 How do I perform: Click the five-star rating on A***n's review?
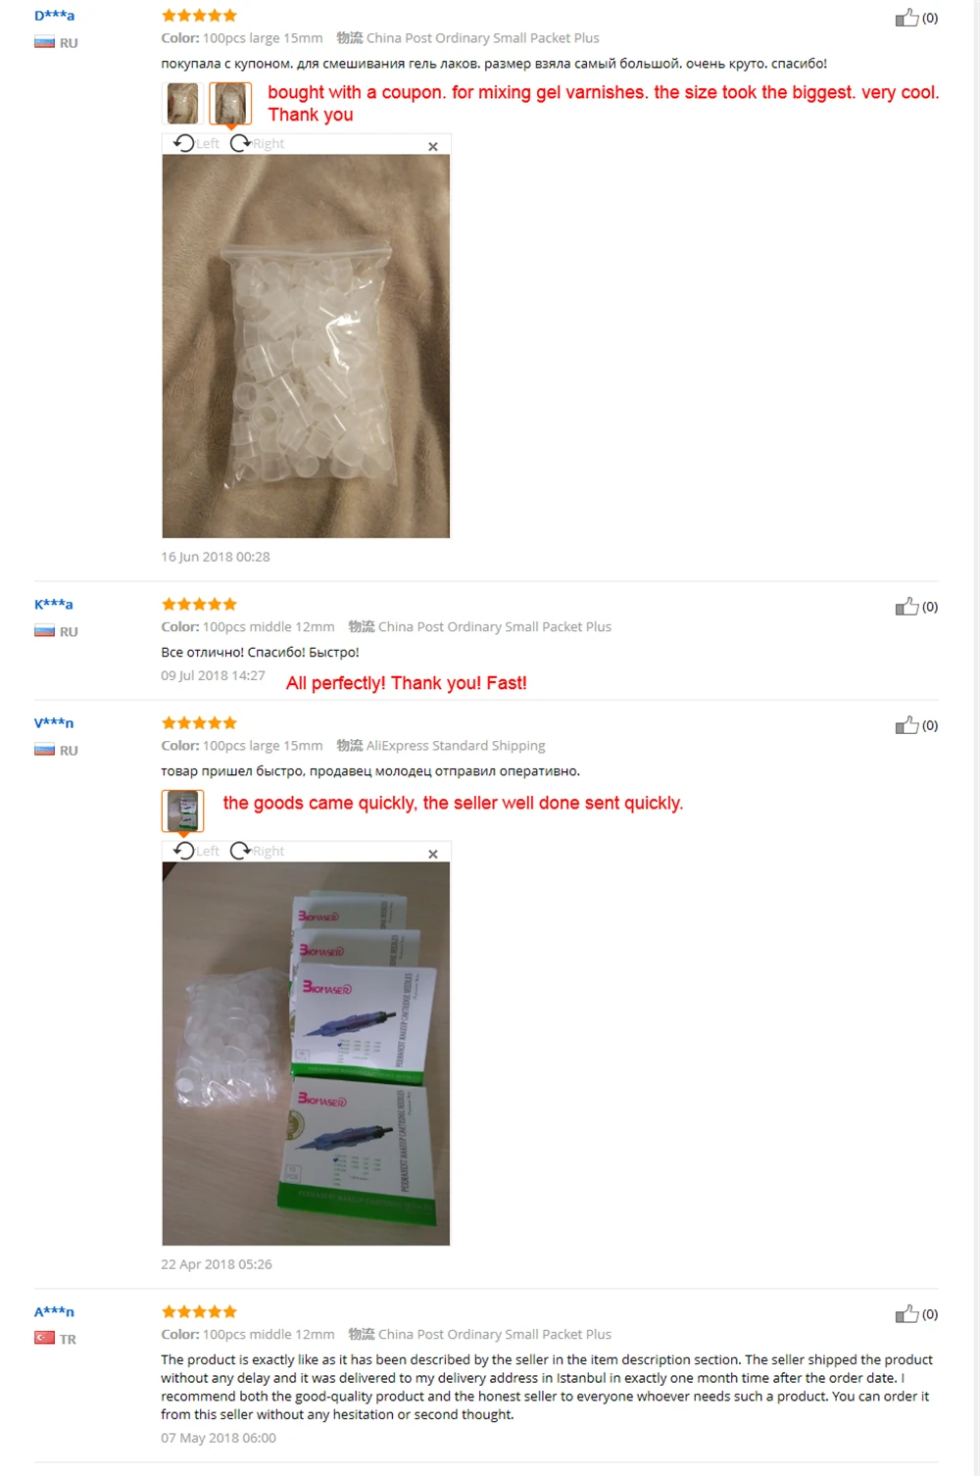[x=199, y=1311]
